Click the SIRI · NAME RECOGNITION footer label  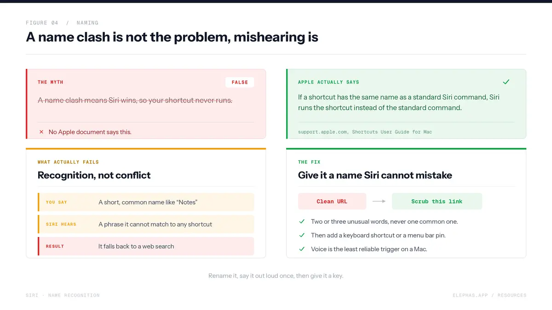(x=63, y=295)
